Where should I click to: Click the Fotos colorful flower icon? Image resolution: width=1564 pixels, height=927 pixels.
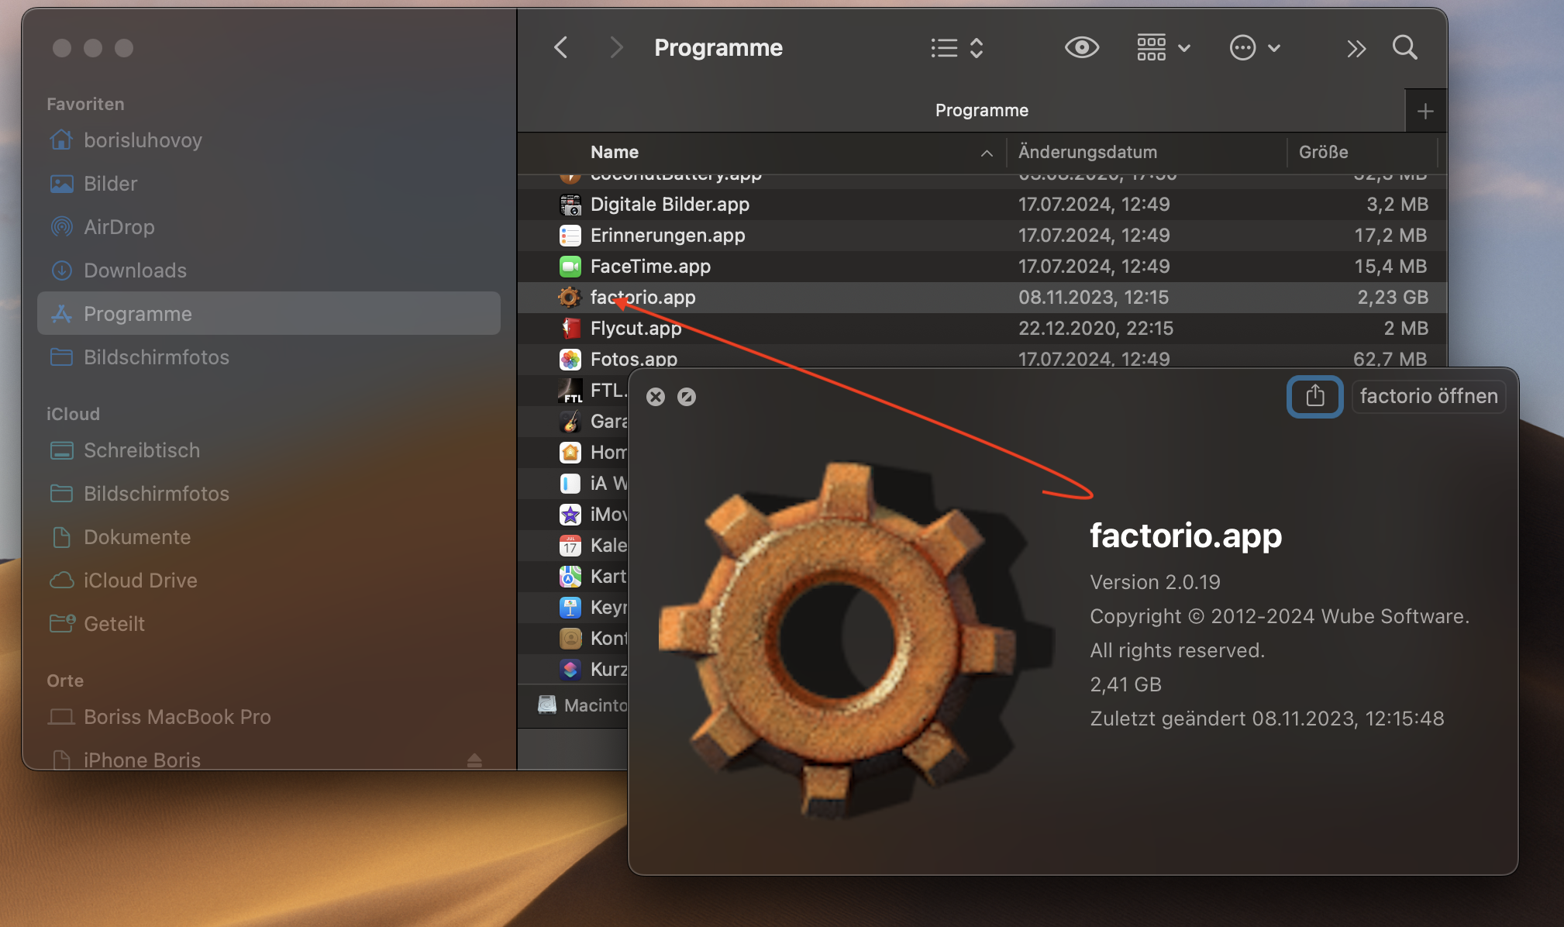pos(570,360)
